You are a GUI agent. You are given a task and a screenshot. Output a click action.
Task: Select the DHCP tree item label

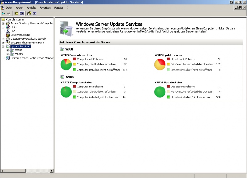14,27
